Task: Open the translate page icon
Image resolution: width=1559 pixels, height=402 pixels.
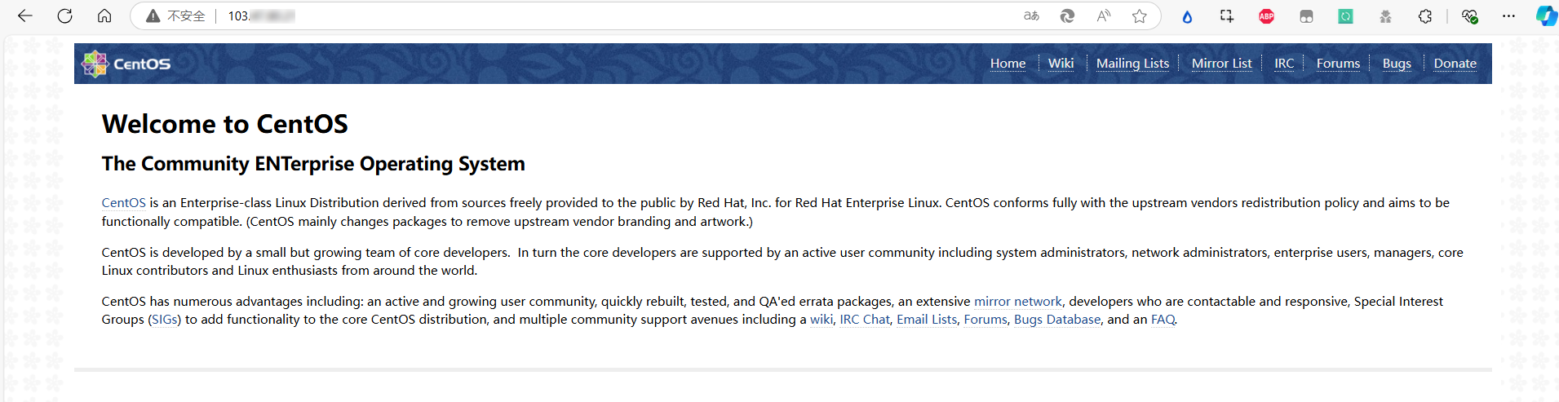Action: tap(1031, 16)
